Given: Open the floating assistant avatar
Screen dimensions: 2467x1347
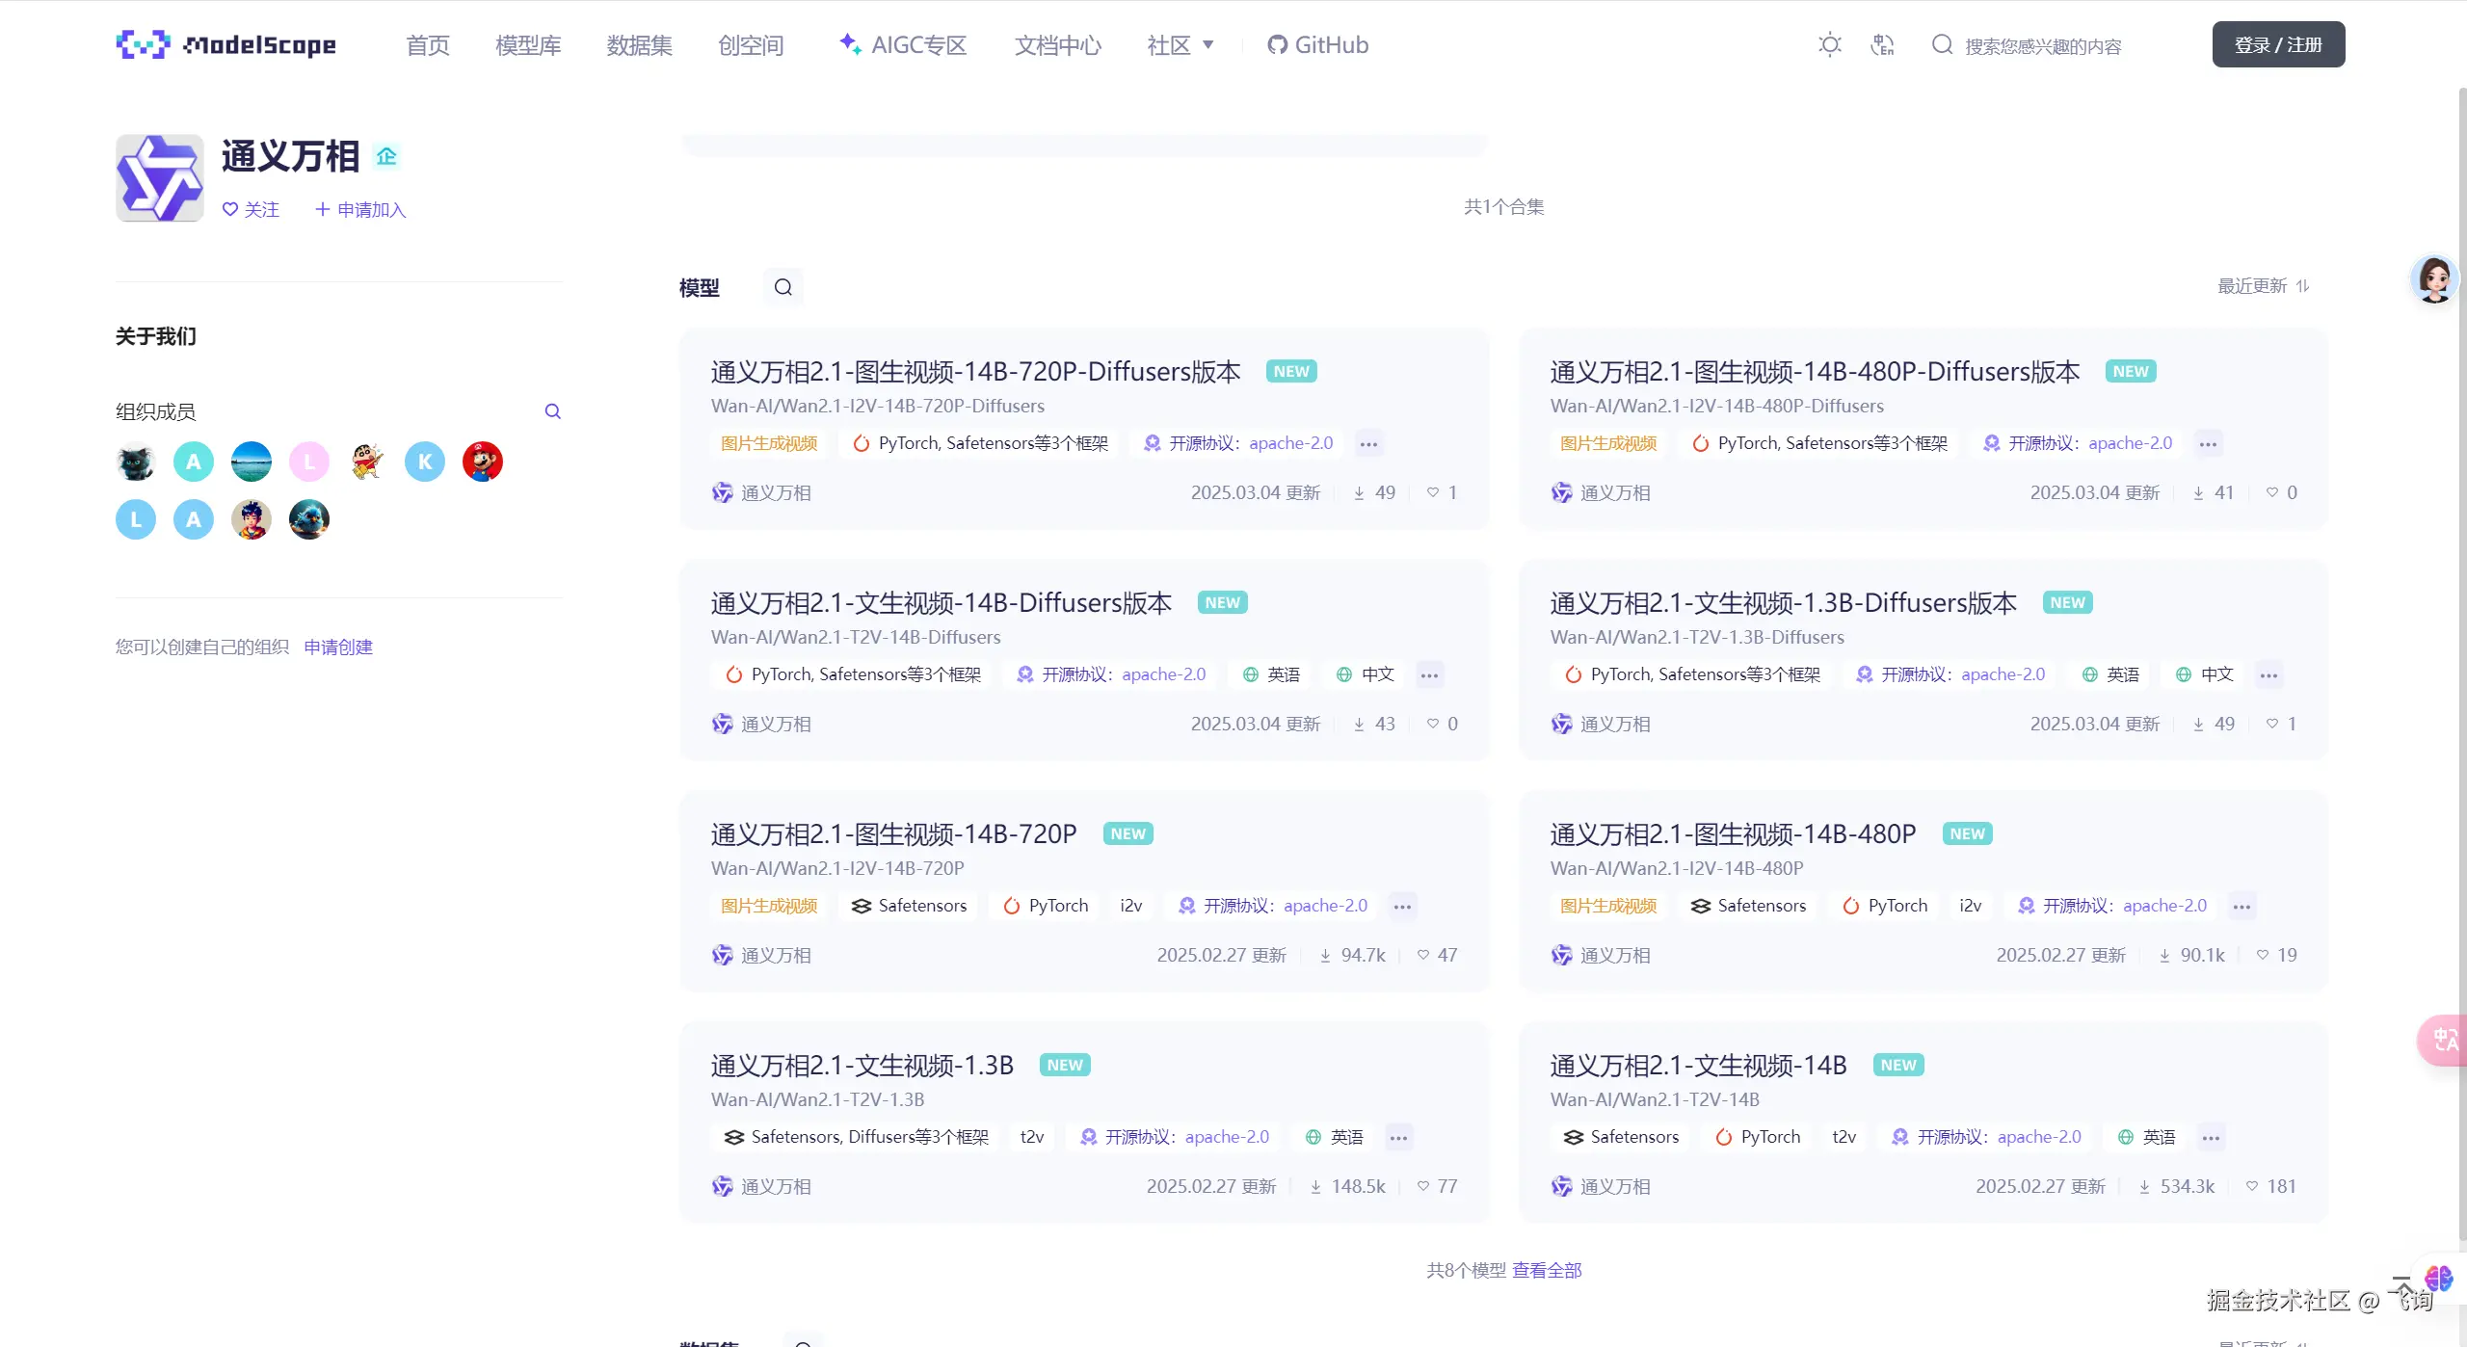Looking at the screenshot, I should click(2434, 280).
